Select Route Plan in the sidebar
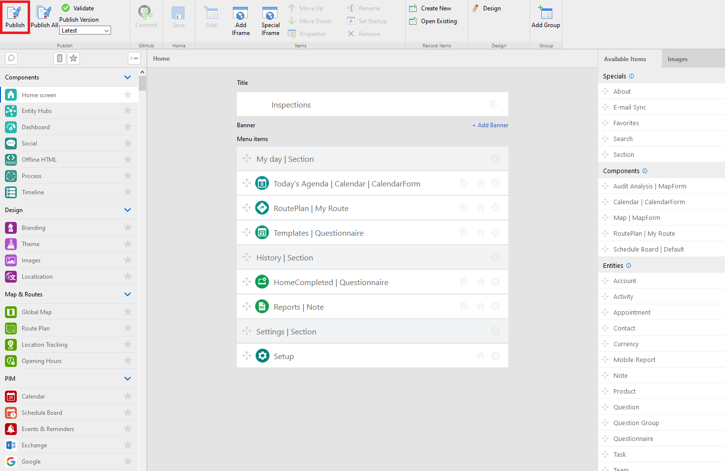Screen dimensions: 725x471 tap(36, 328)
